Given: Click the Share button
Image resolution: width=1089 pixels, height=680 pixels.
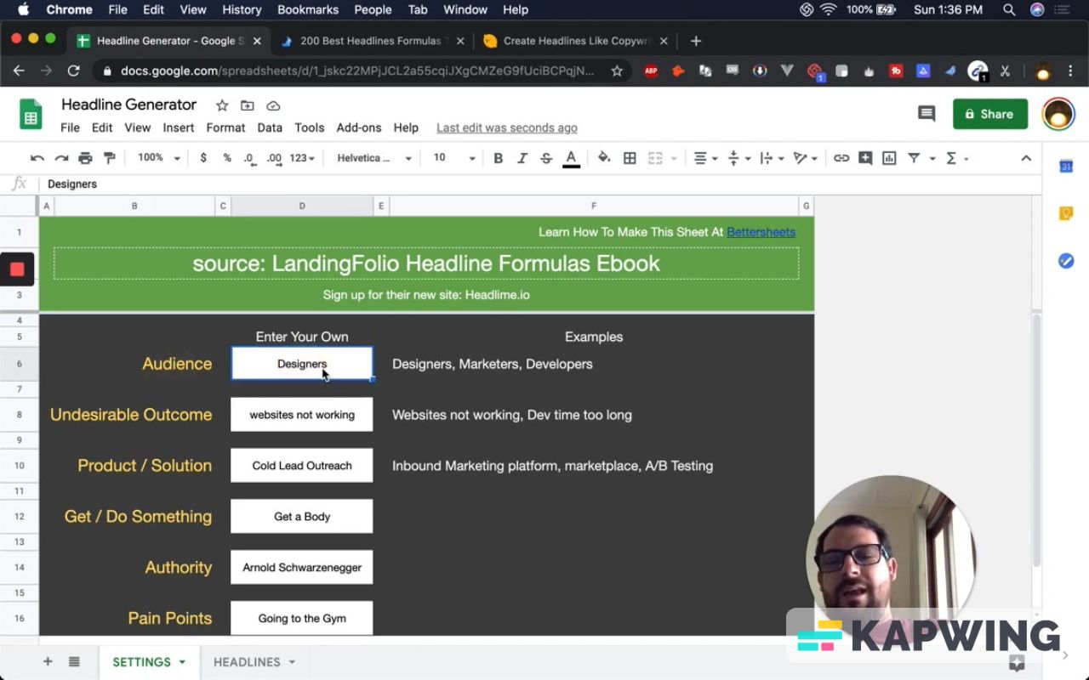Looking at the screenshot, I should point(990,114).
